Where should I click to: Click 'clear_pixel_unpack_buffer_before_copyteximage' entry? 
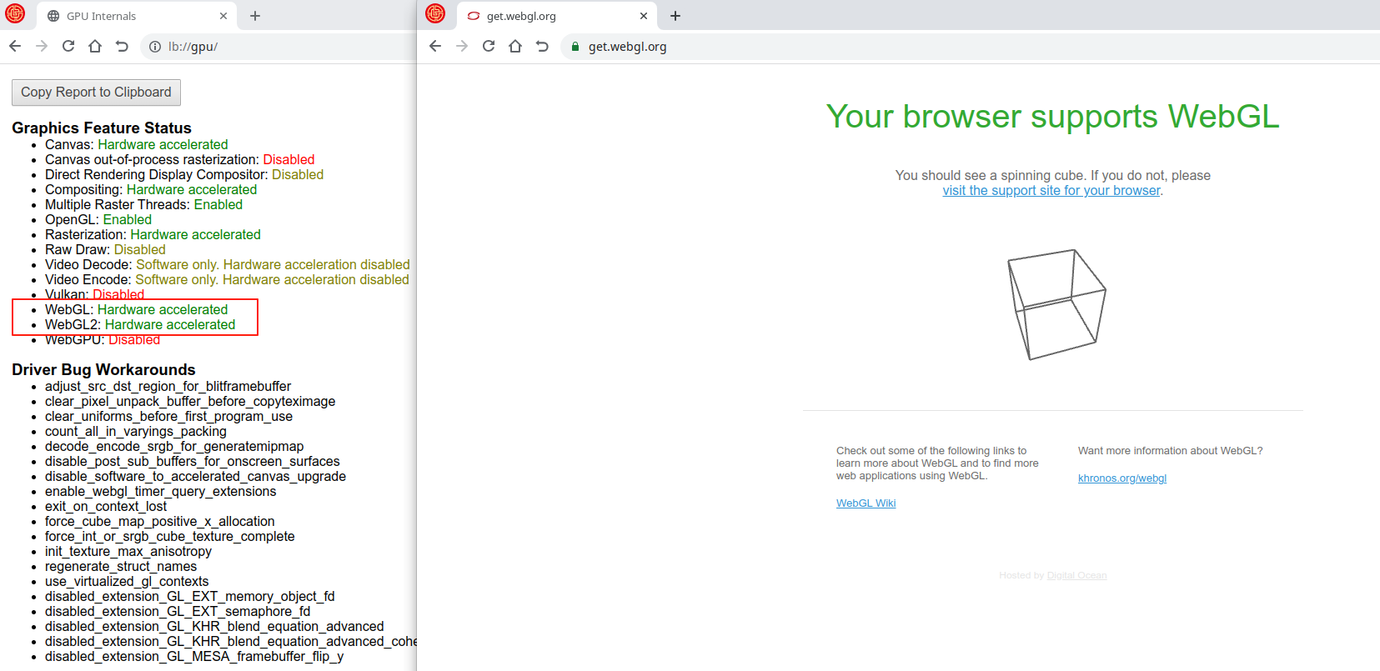tap(190, 401)
